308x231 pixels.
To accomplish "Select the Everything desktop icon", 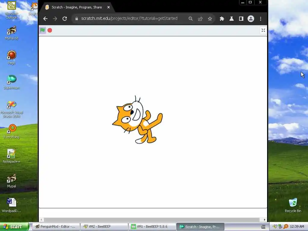I will tap(12, 132).
